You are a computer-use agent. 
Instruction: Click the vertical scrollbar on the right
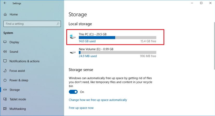point(214,46)
